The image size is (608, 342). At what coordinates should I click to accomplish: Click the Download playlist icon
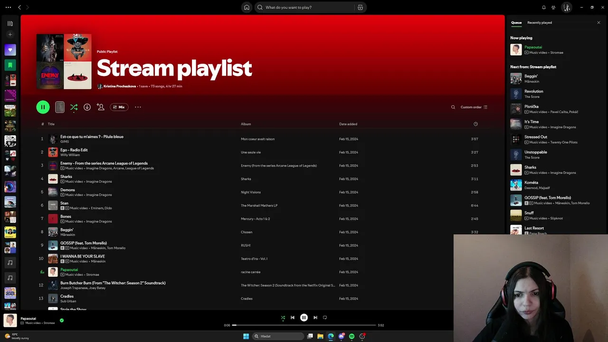87,107
